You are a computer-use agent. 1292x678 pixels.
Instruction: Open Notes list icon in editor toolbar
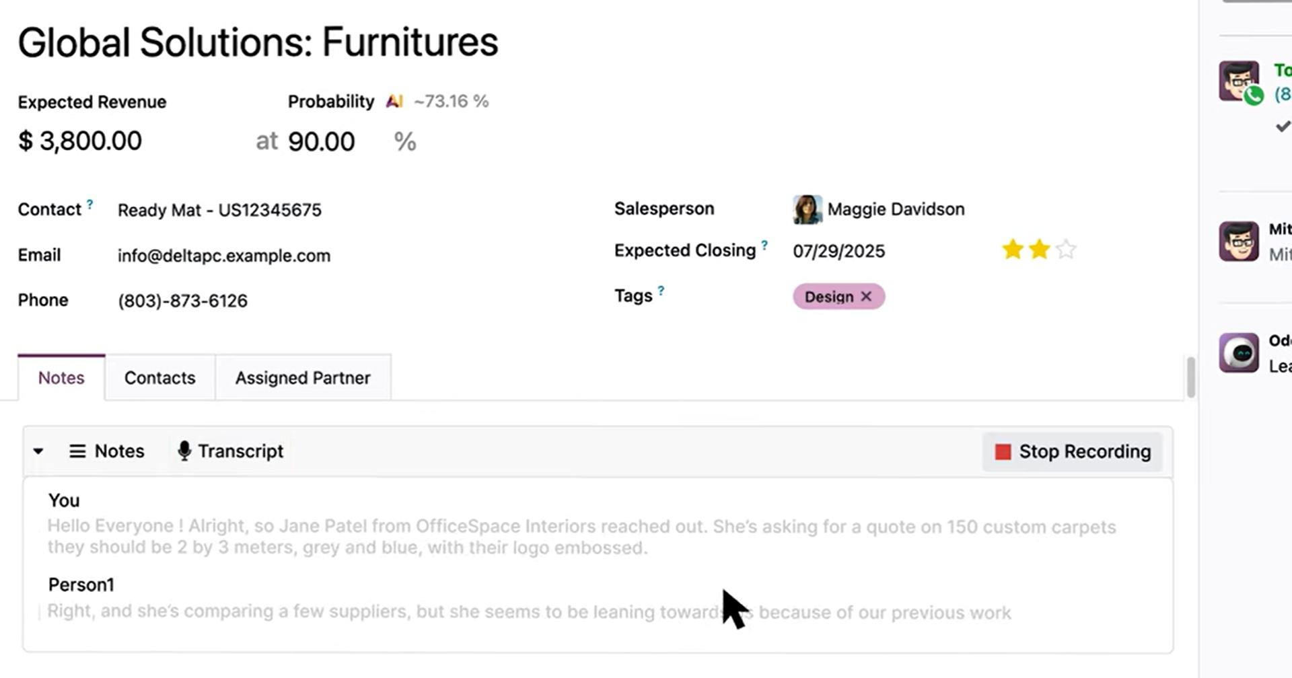77,451
